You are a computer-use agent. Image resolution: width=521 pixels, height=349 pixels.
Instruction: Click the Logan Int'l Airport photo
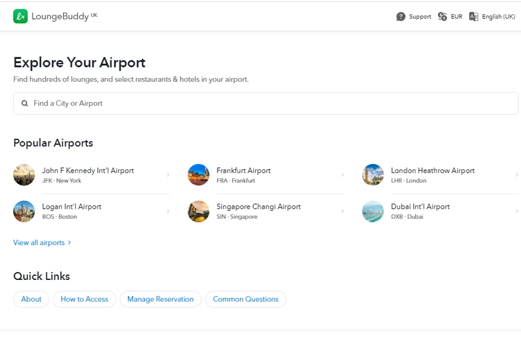coord(24,211)
